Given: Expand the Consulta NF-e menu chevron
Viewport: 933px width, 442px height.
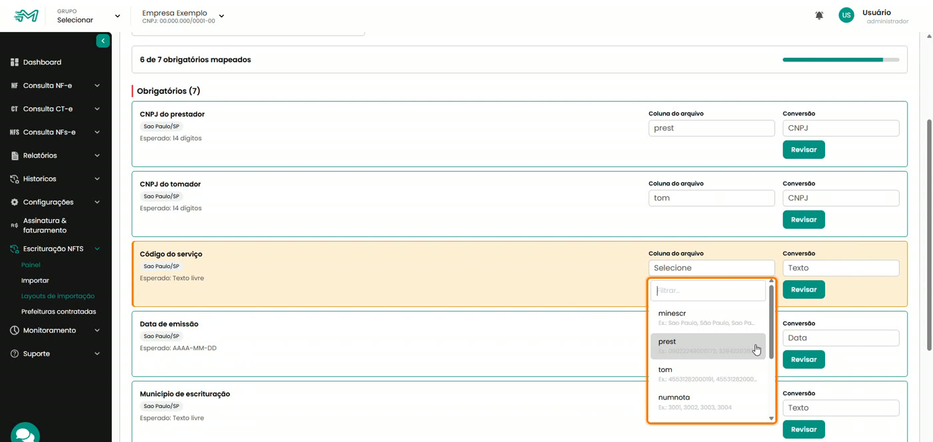Looking at the screenshot, I should (x=97, y=86).
